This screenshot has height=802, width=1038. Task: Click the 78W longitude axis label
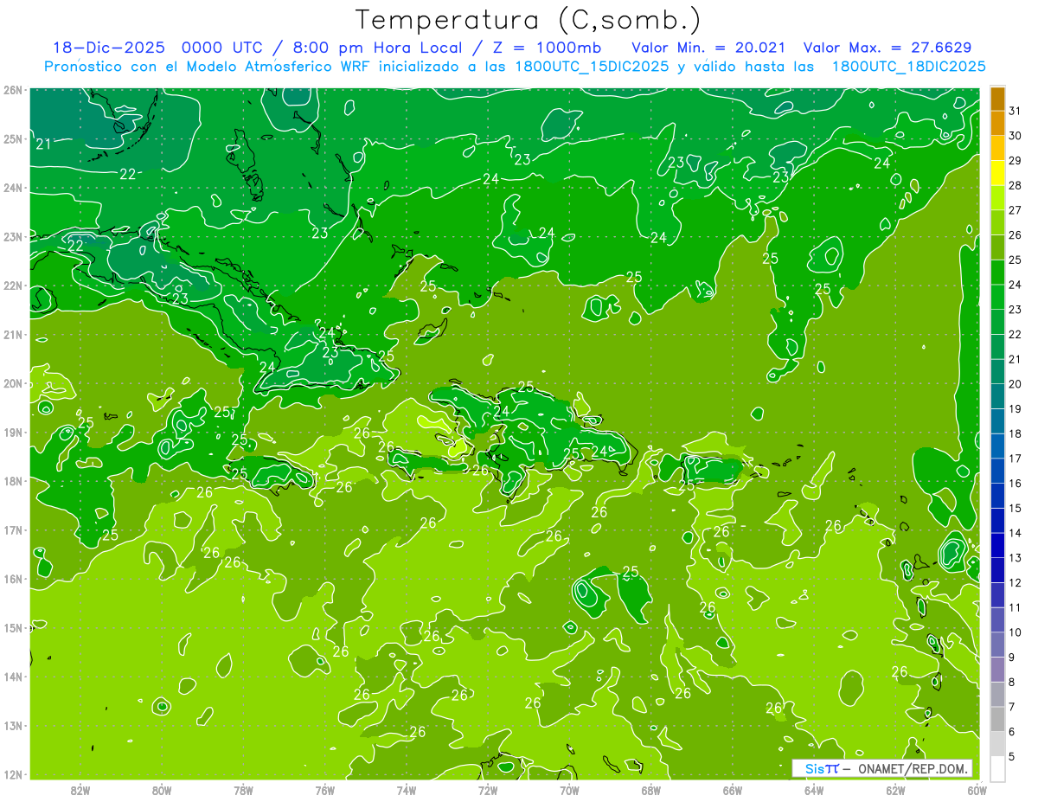pyautogui.click(x=243, y=789)
